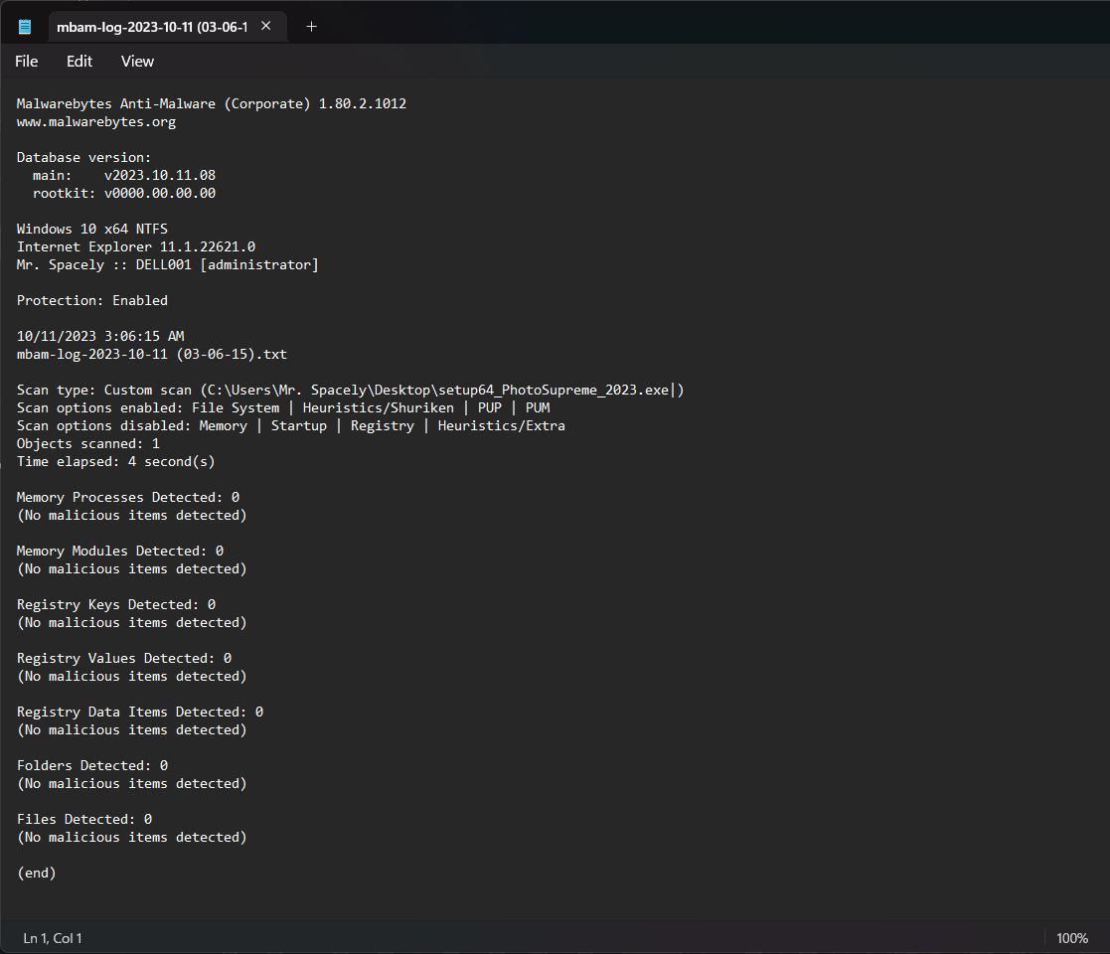The image size is (1110, 954).
Task: Click the Scan type: Custom scan line
Action: pos(351,390)
